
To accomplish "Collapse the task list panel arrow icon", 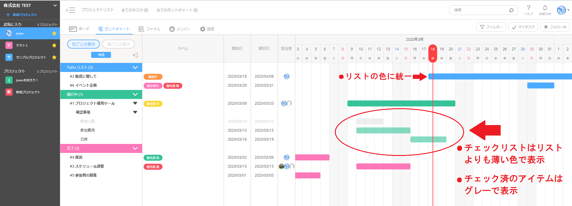I will (135, 55).
